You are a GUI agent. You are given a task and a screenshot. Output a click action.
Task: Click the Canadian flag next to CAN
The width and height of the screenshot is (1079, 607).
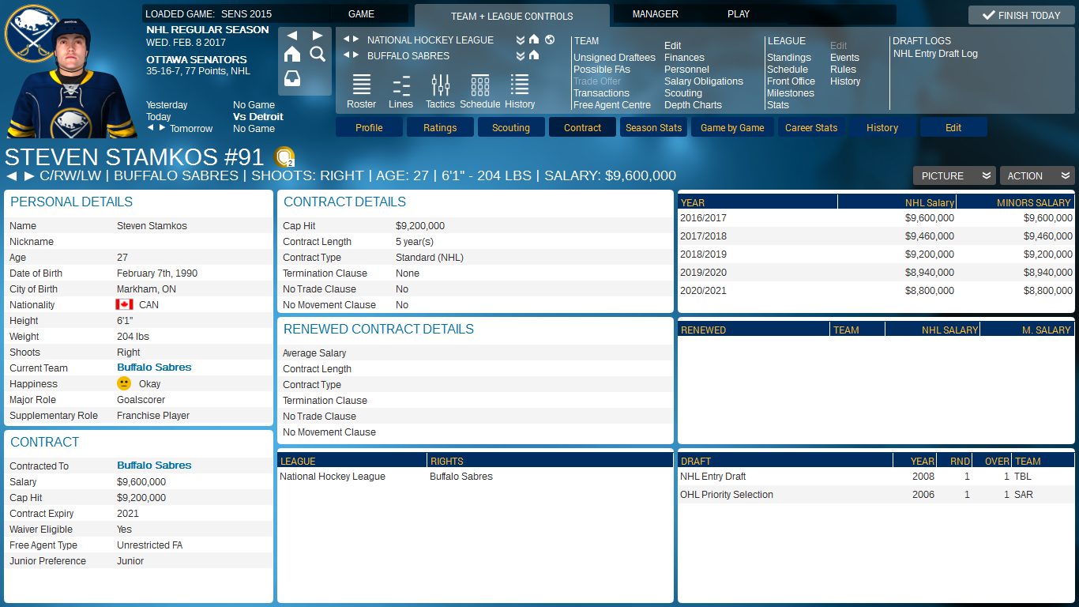124,304
